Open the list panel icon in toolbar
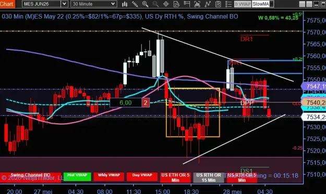This screenshot has width=326, height=194. coord(228,4)
